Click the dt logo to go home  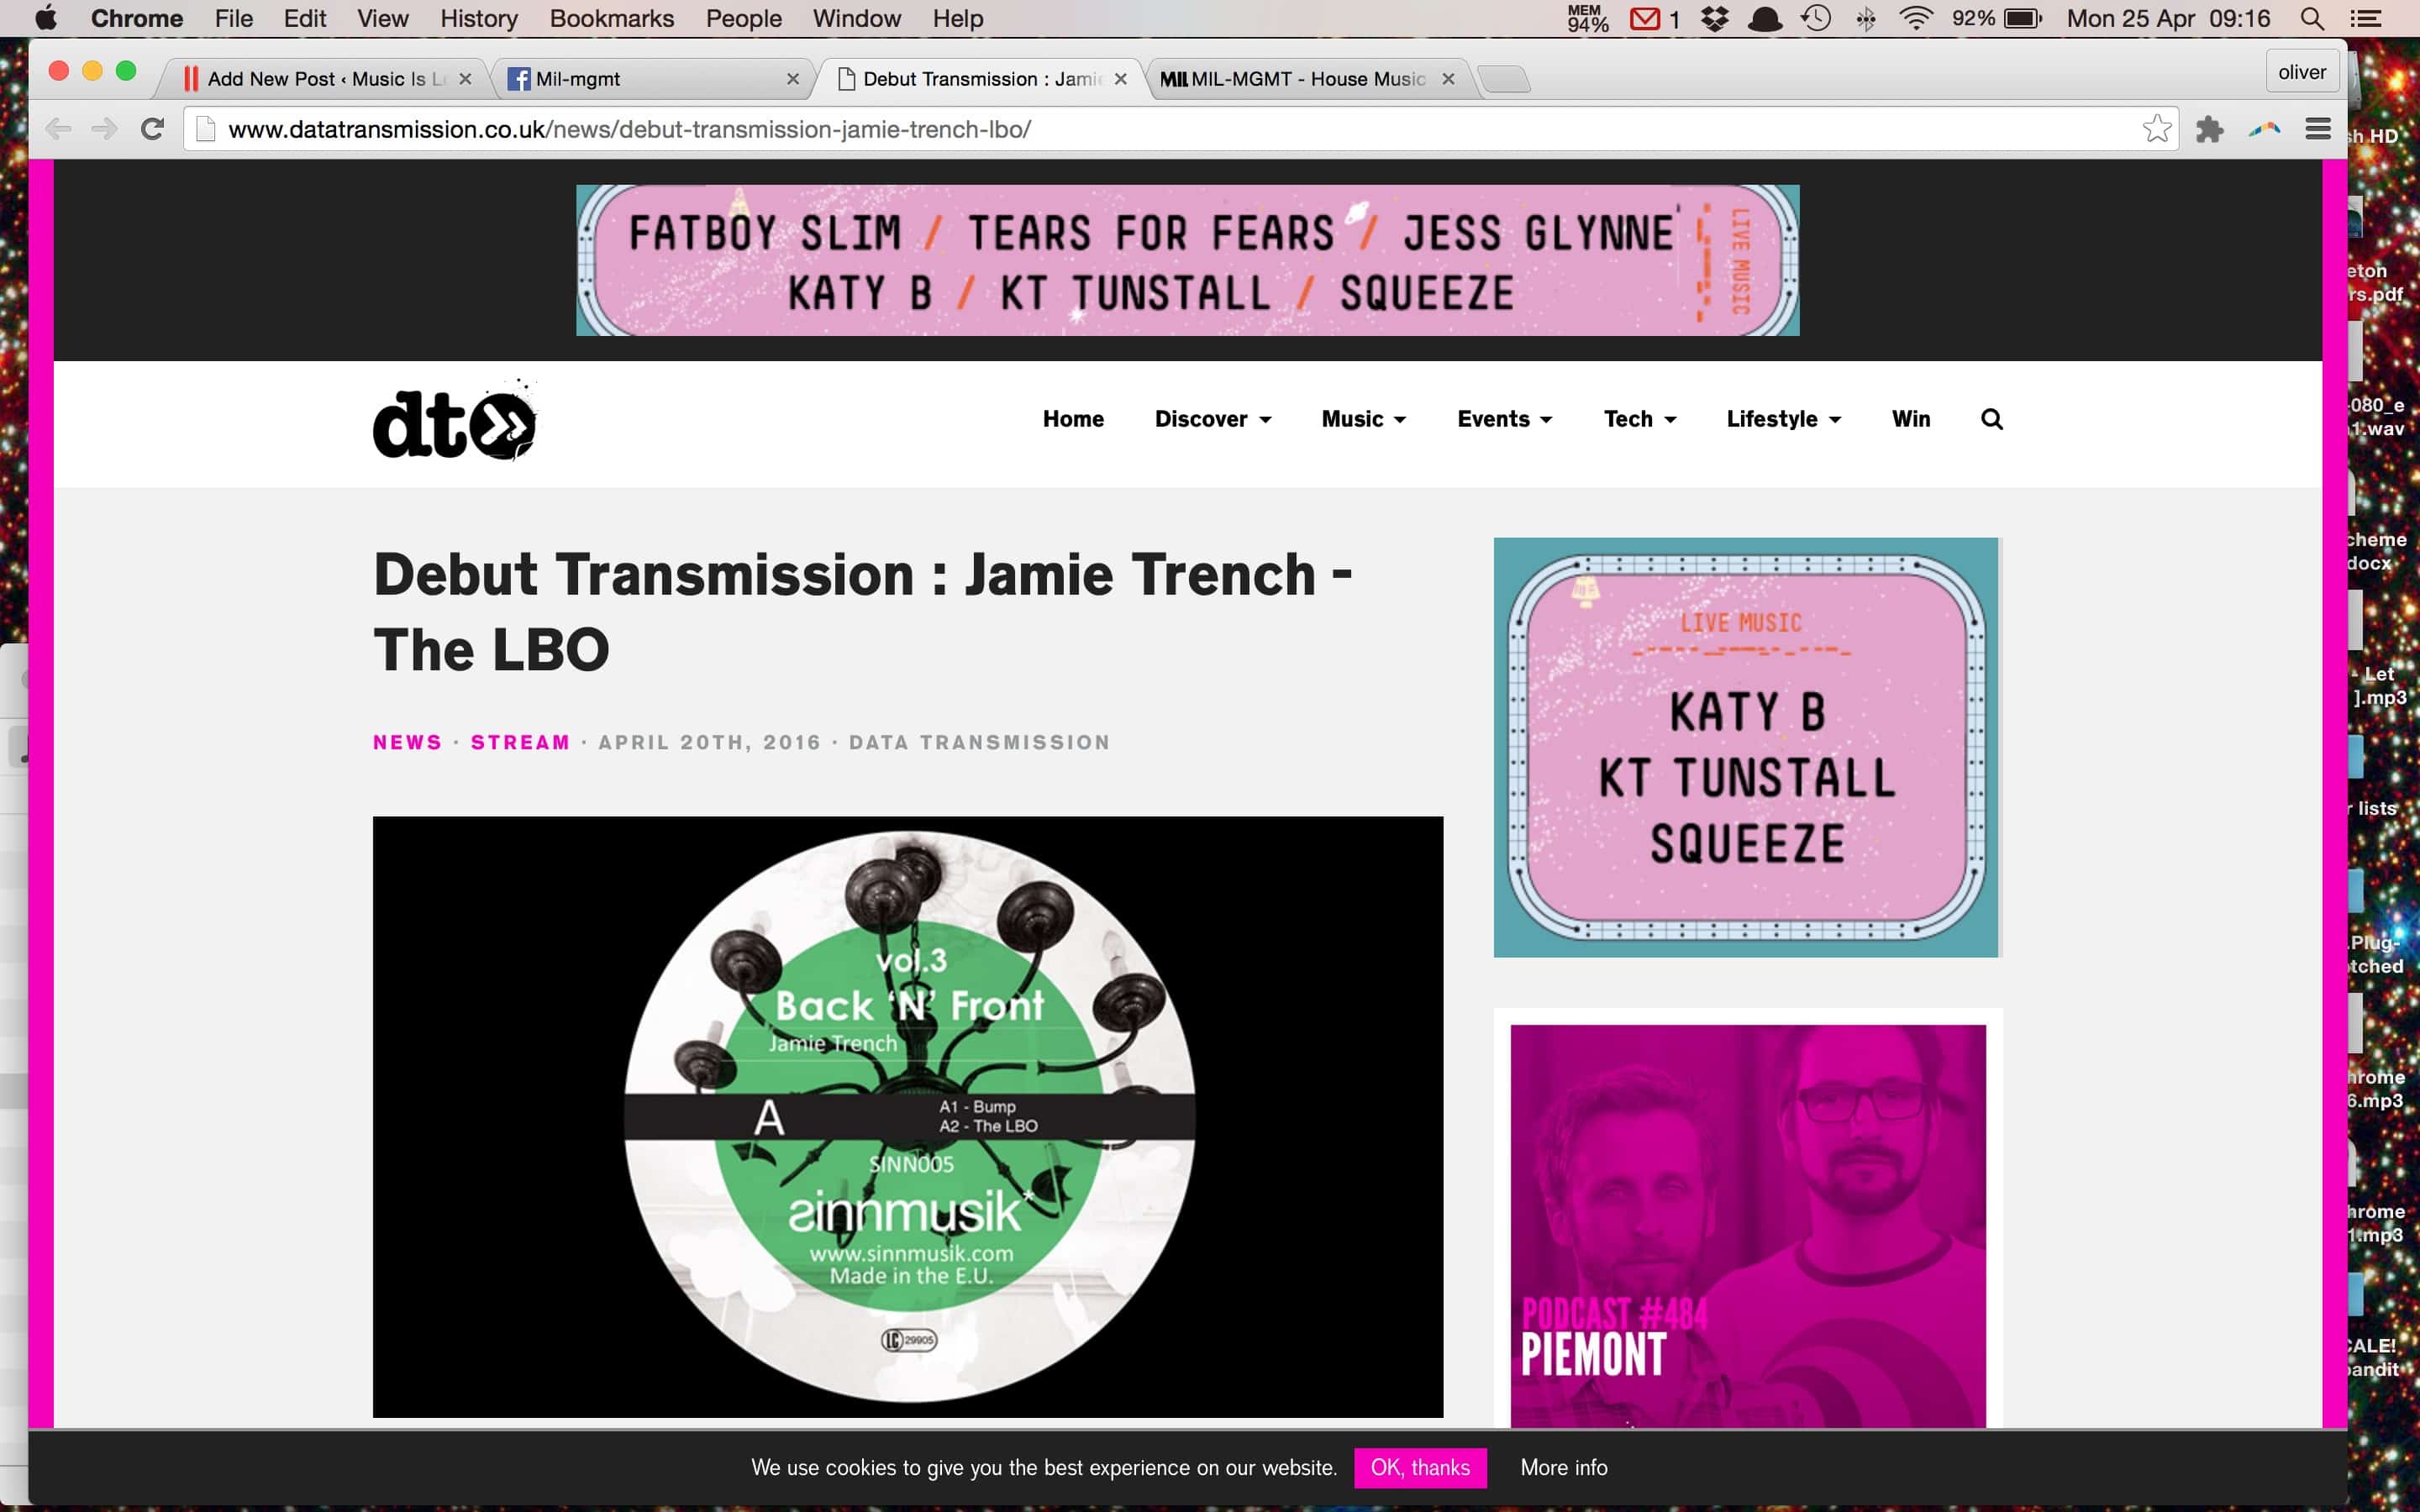point(455,421)
